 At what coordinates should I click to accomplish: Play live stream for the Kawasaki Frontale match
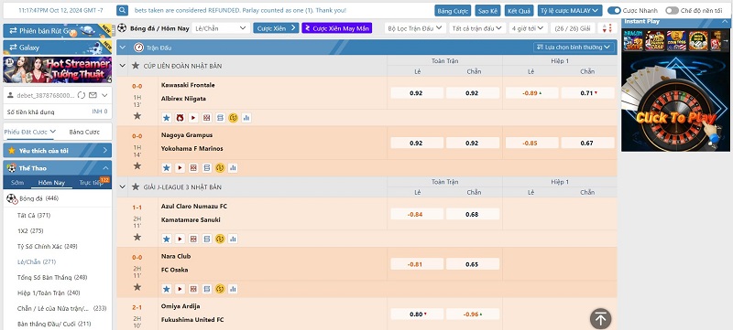[193, 118]
